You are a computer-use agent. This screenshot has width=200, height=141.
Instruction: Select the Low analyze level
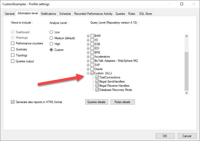51,32
